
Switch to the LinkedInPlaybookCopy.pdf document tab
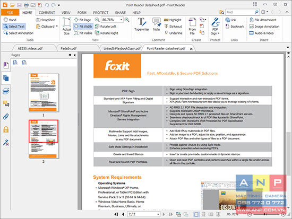click(122, 48)
